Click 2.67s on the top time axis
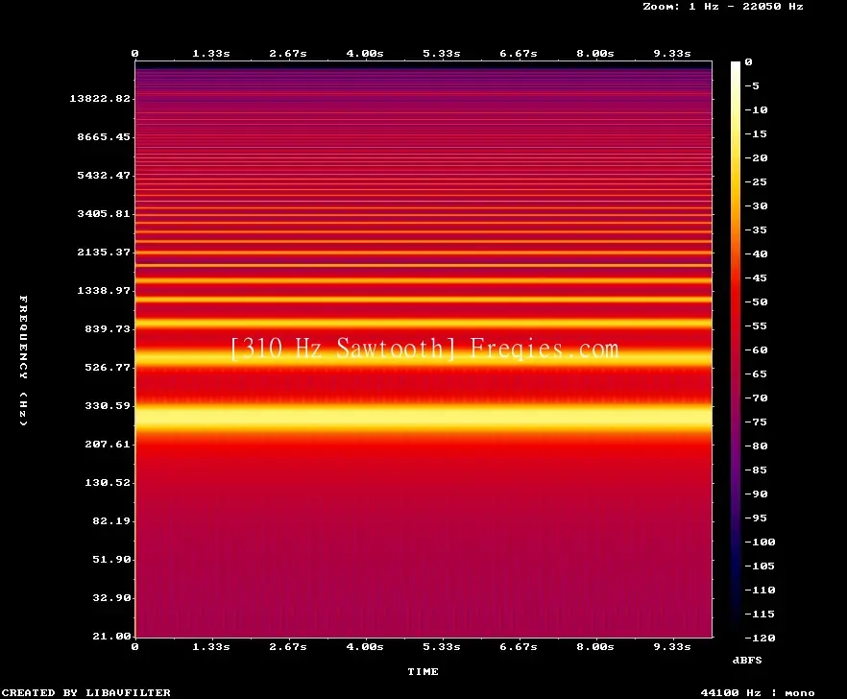 pyautogui.click(x=288, y=54)
